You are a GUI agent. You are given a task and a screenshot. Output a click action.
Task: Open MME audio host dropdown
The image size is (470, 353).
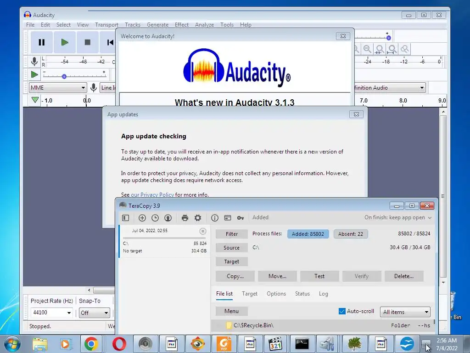pos(58,88)
